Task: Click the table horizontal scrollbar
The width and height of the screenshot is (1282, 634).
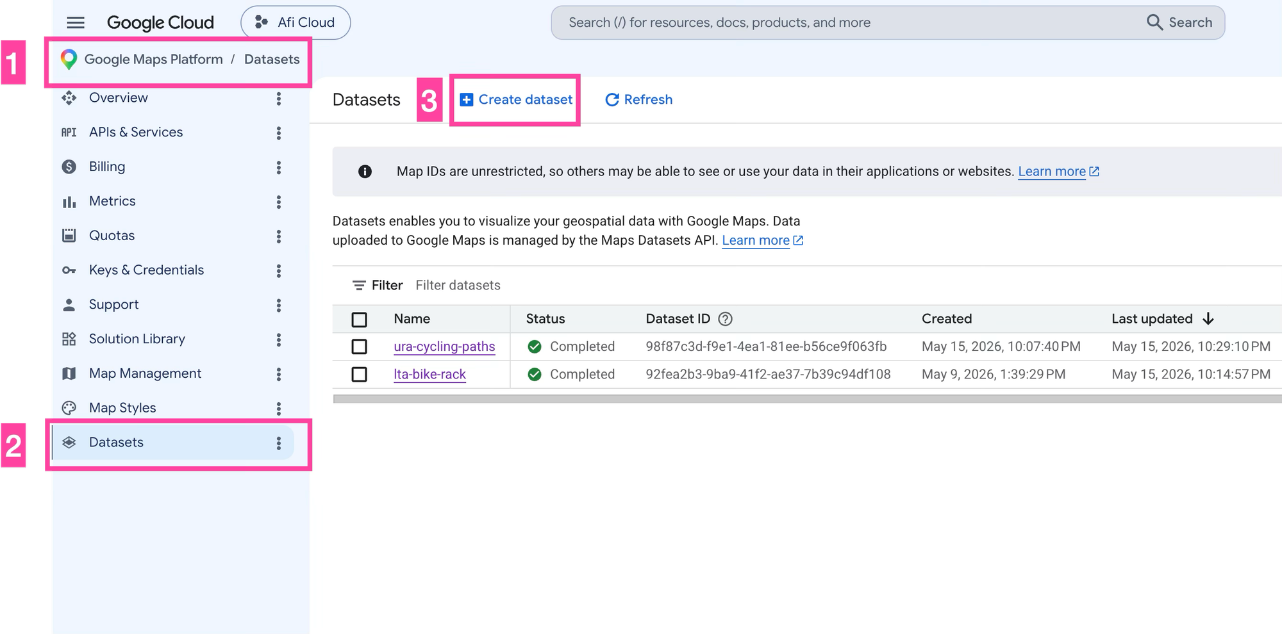Action: (x=806, y=399)
